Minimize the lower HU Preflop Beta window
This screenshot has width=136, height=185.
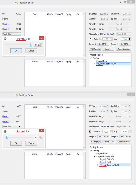click(x=120, y=95)
